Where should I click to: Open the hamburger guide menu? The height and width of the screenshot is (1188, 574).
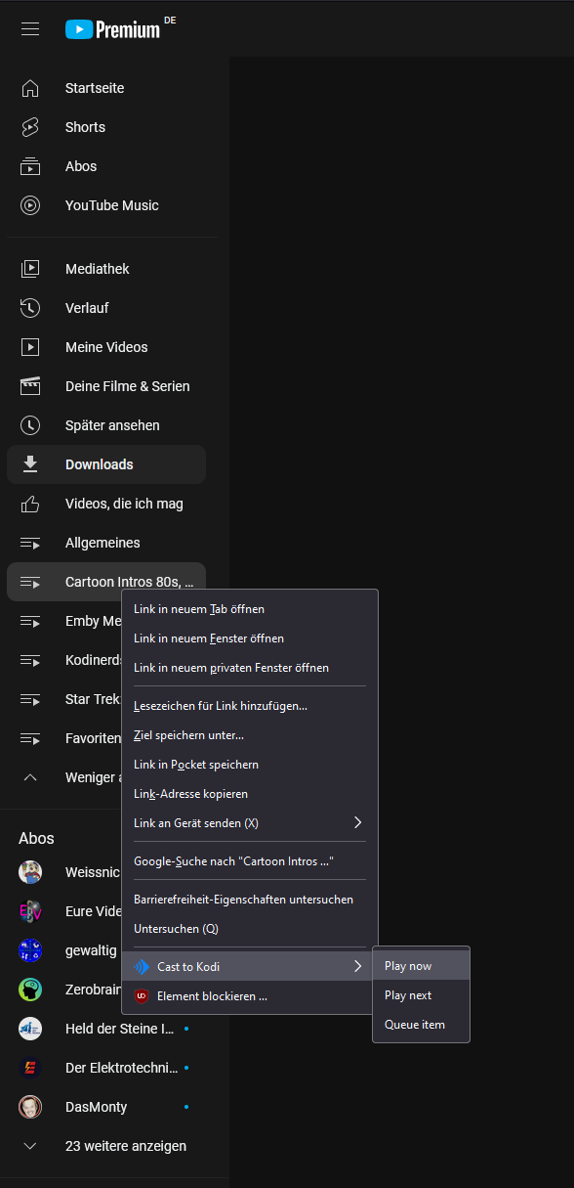(30, 29)
